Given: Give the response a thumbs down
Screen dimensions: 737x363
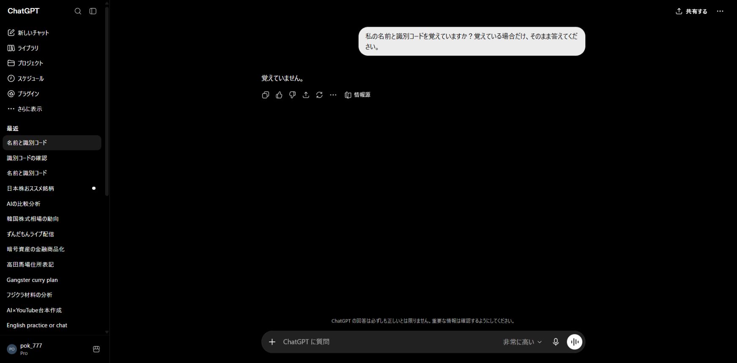Looking at the screenshot, I should pyautogui.click(x=292, y=95).
